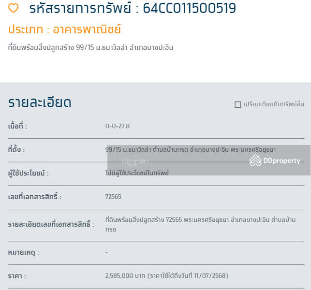This screenshot has width=311, height=290.
Task: Click the area value 0-0-27.8
Action: pyautogui.click(x=118, y=126)
